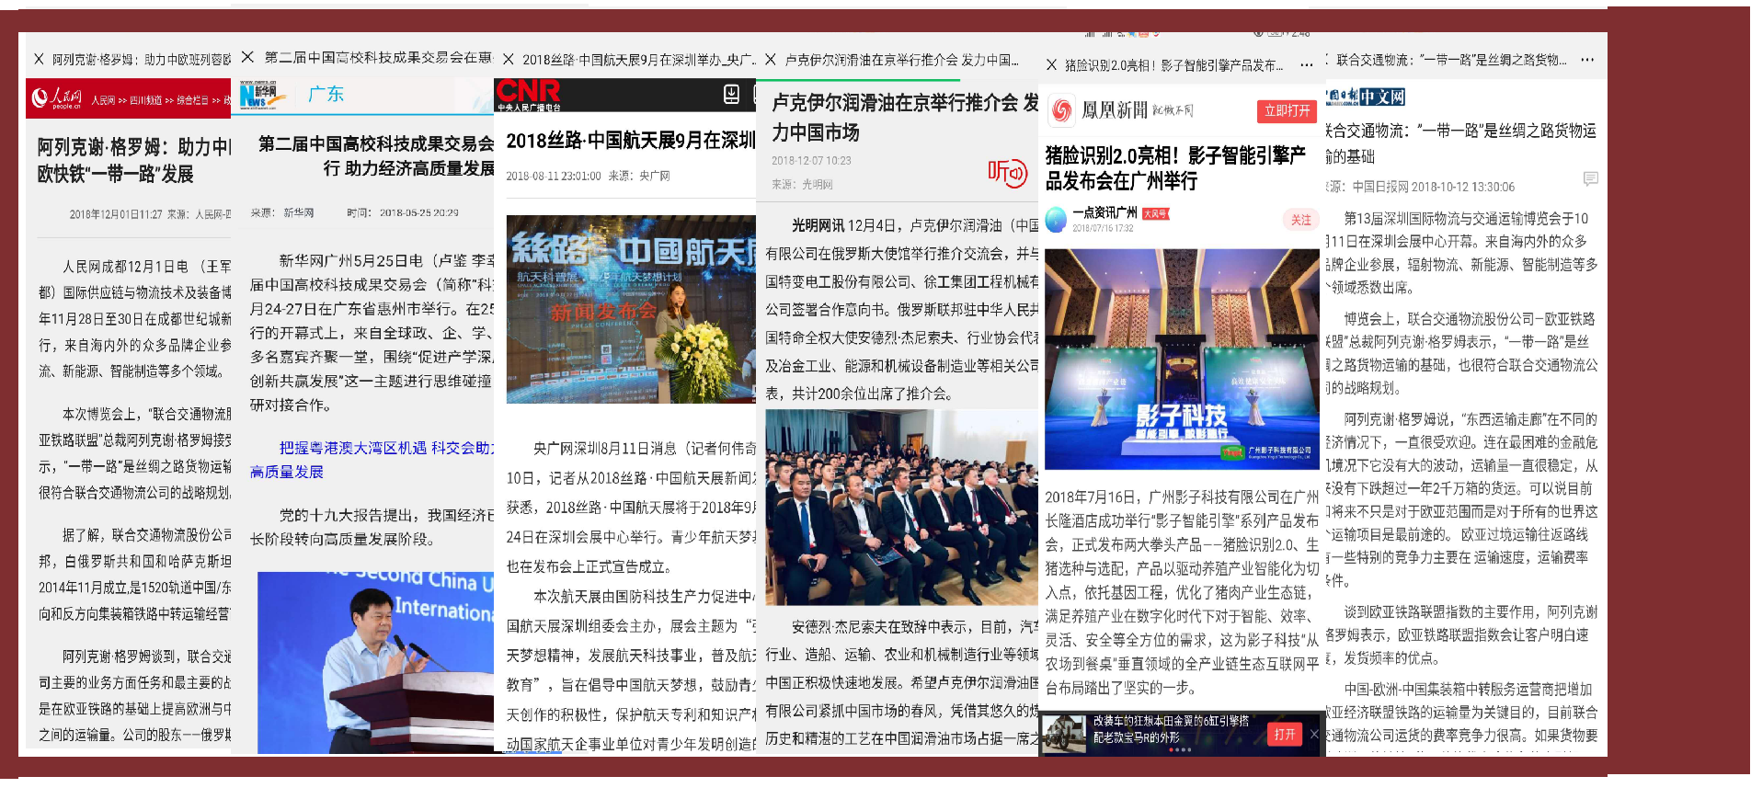Click the 凤凰新闻 phoenix logo icon
The width and height of the screenshot is (1751, 788).
[1061, 110]
